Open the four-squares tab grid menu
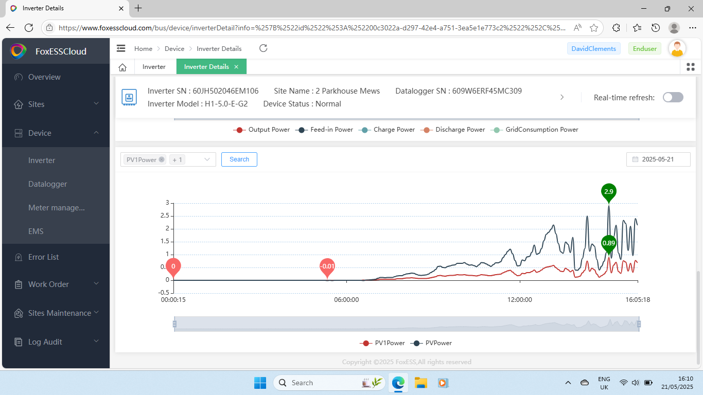 [x=691, y=67]
